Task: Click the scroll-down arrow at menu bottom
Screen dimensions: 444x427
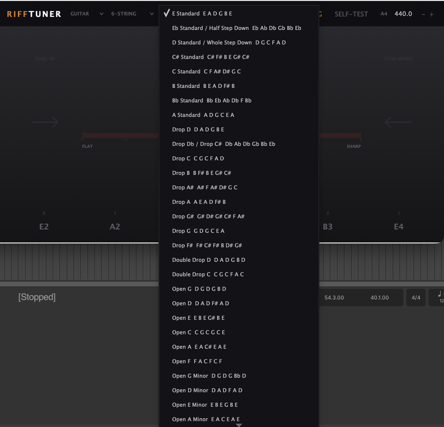Action: [239, 425]
